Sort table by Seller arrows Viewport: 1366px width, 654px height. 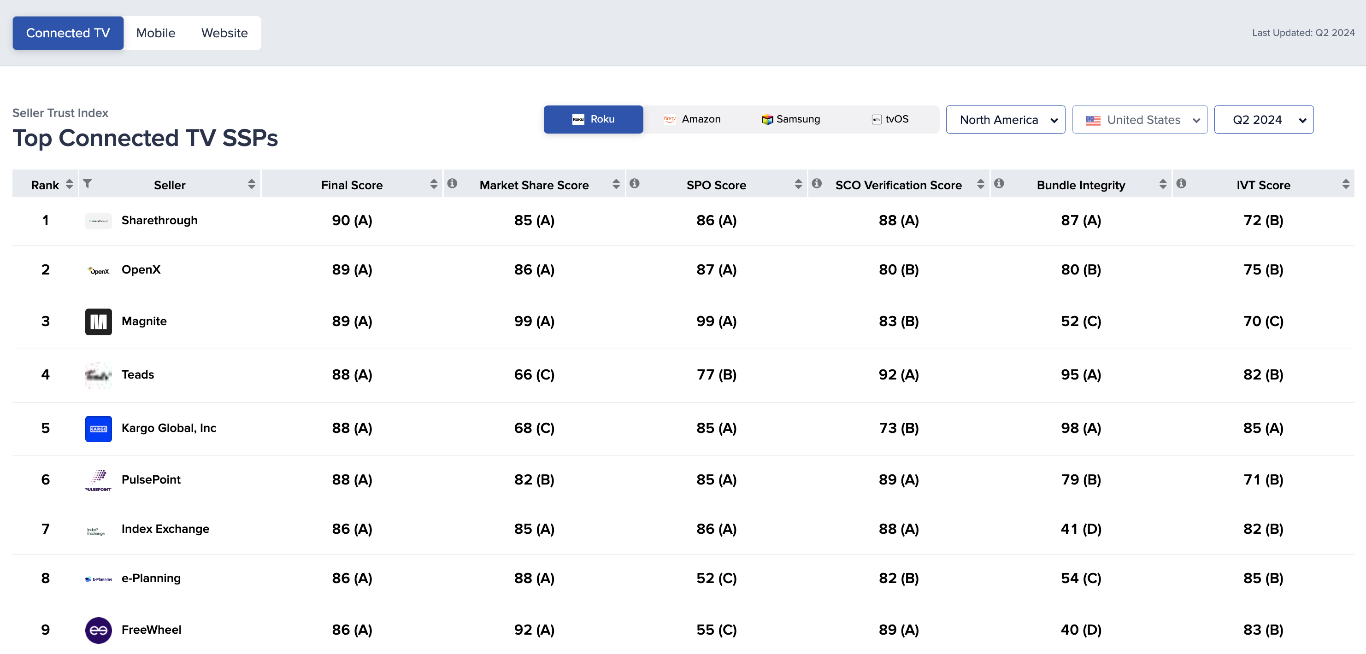251,184
